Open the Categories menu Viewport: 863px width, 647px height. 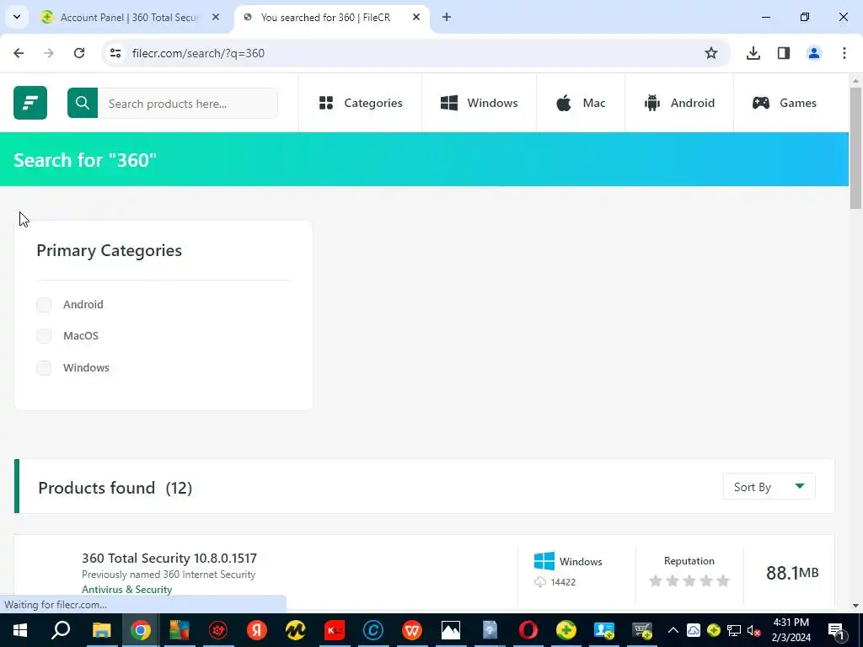[x=361, y=103]
